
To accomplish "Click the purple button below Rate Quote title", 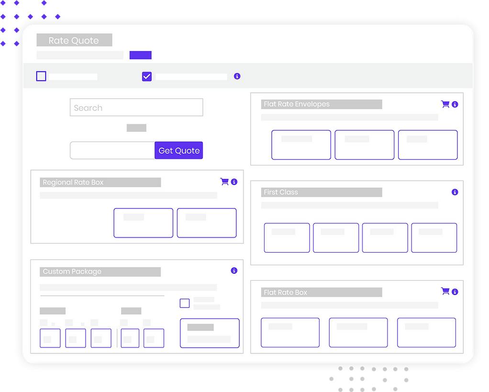I will point(140,55).
